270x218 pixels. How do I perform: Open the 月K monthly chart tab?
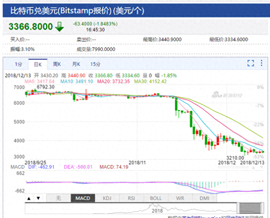76,64
